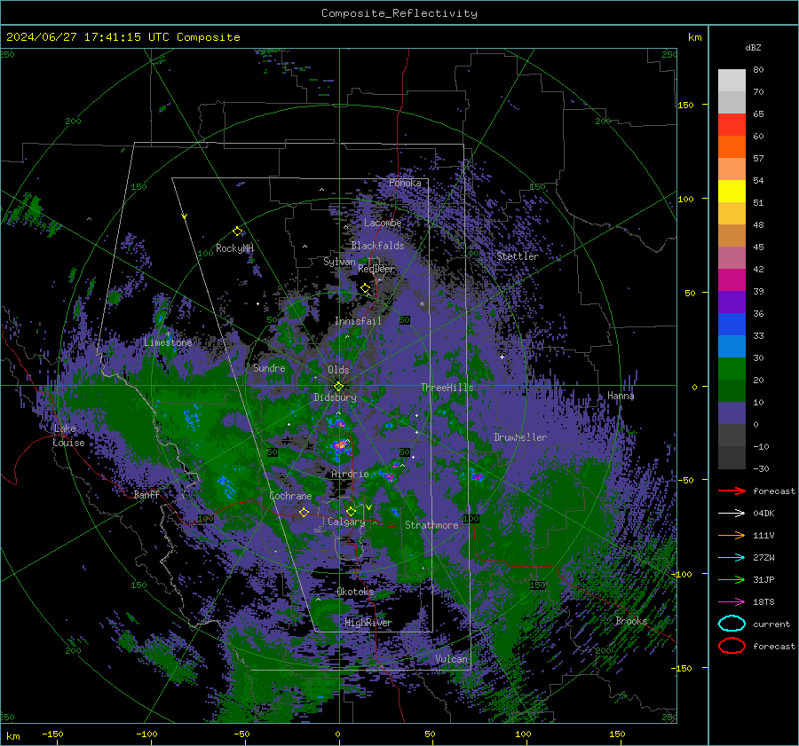Click the Lake Louise label
This screenshot has height=746, width=799.
[68, 436]
